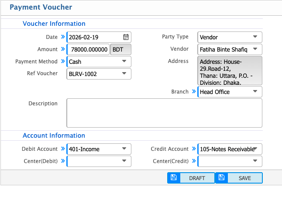Image resolution: width=282 pixels, height=198 pixels.
Task: Expand the Vendor dropdown list
Action: [x=230, y=49]
